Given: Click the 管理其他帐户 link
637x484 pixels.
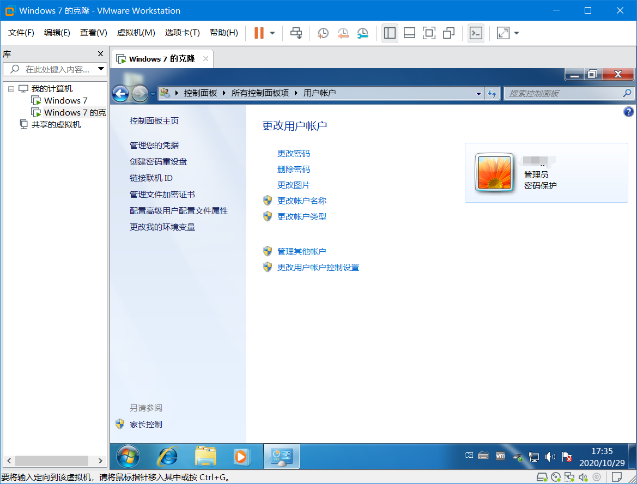Looking at the screenshot, I should click(301, 252).
